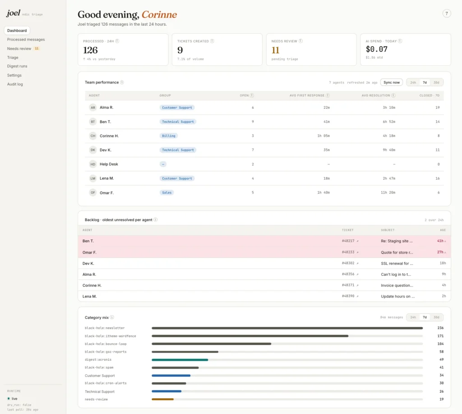This screenshot has width=462, height=414.
Task: Click the DK avatar for Dev K.
Action: (x=93, y=150)
